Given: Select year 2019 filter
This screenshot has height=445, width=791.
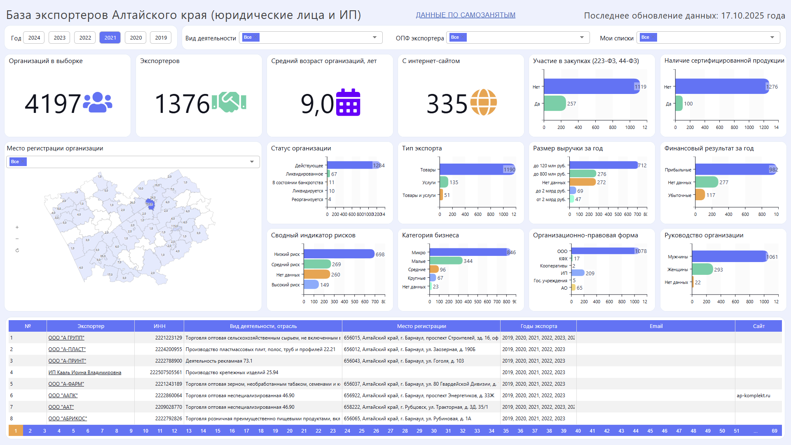Looking at the screenshot, I should (x=161, y=37).
